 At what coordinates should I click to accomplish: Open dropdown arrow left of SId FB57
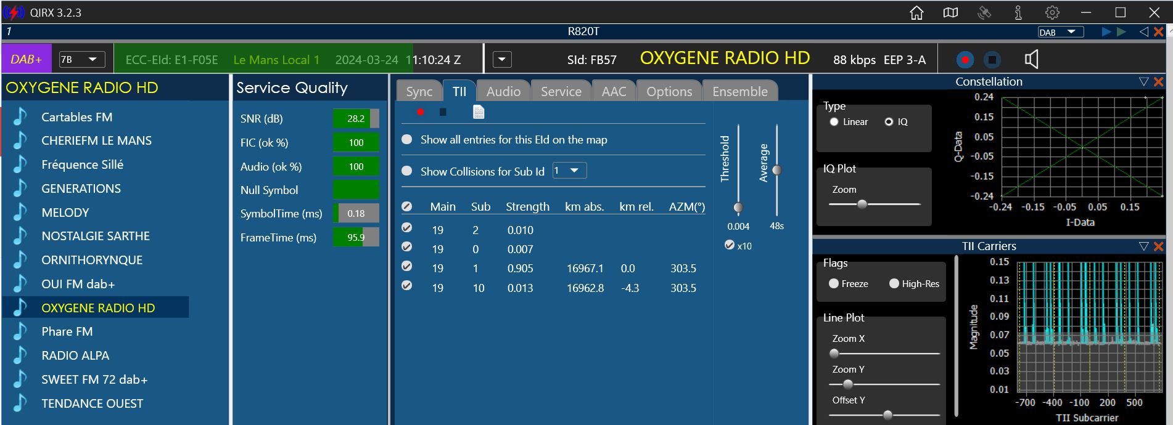502,59
